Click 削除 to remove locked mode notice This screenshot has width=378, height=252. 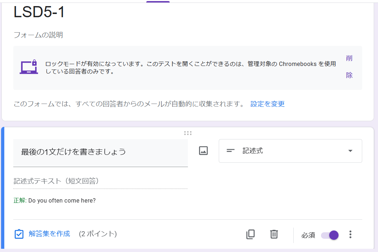pyautogui.click(x=349, y=67)
